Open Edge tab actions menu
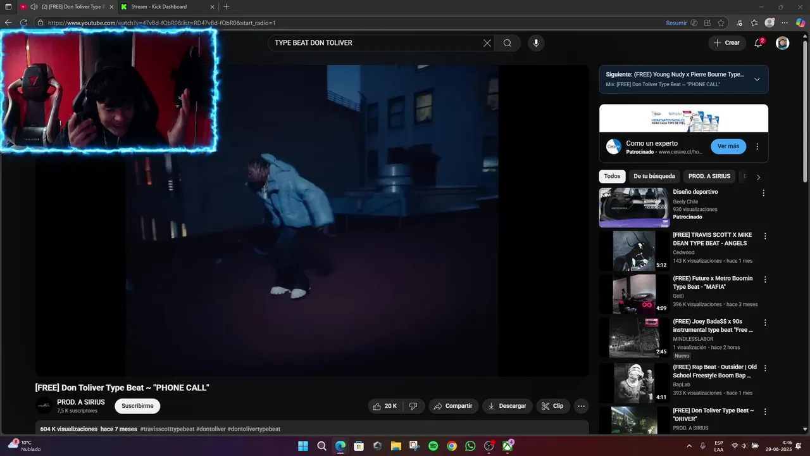The height and width of the screenshot is (456, 810). pyautogui.click(x=8, y=6)
